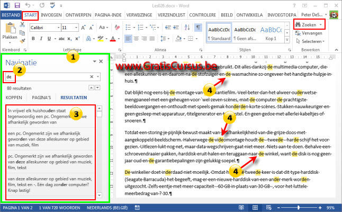Viewport: 342px width, 212px height.
Task: Increase paragraph indent
Action: (x=176, y=27)
